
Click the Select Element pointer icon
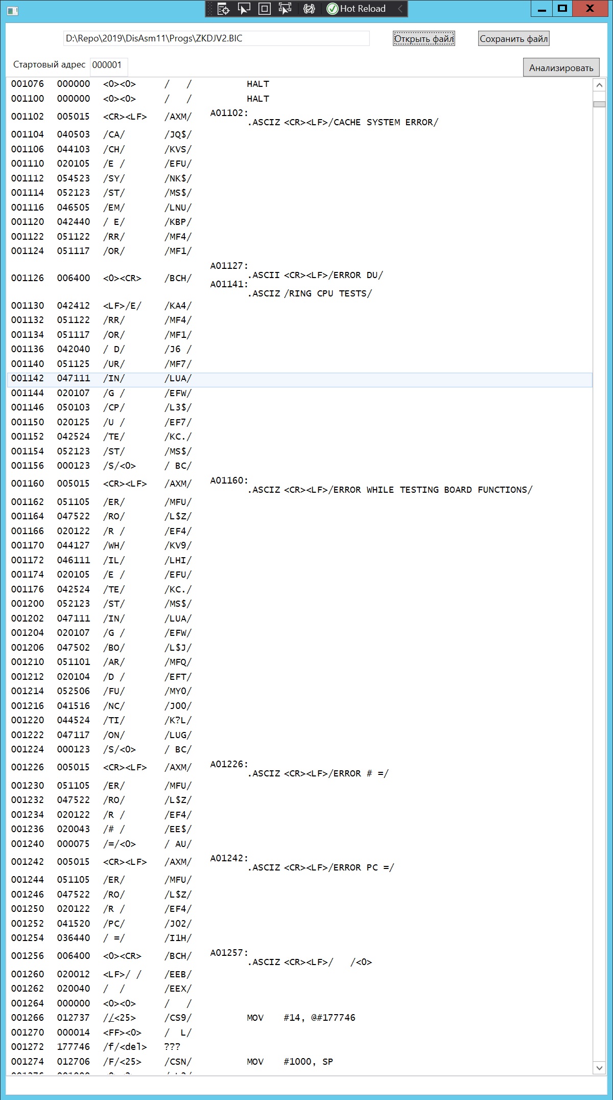point(244,9)
